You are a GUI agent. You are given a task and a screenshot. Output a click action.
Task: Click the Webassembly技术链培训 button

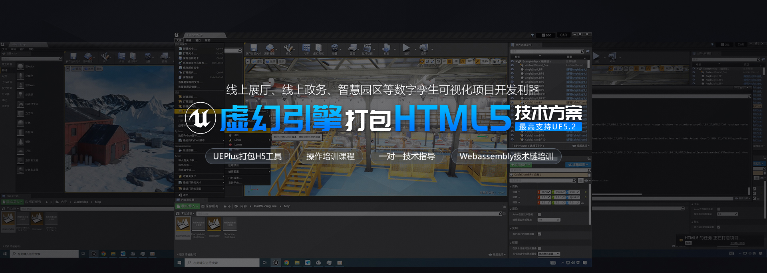tap(506, 156)
